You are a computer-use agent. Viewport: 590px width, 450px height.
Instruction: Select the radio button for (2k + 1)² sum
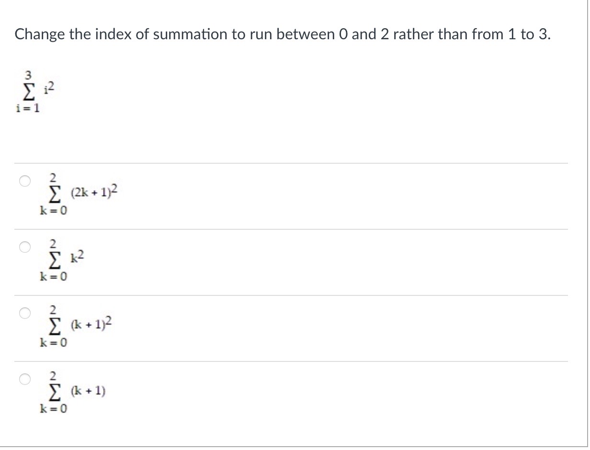click(x=25, y=181)
